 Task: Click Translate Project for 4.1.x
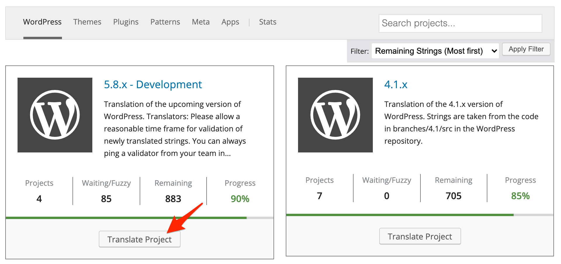[420, 236]
